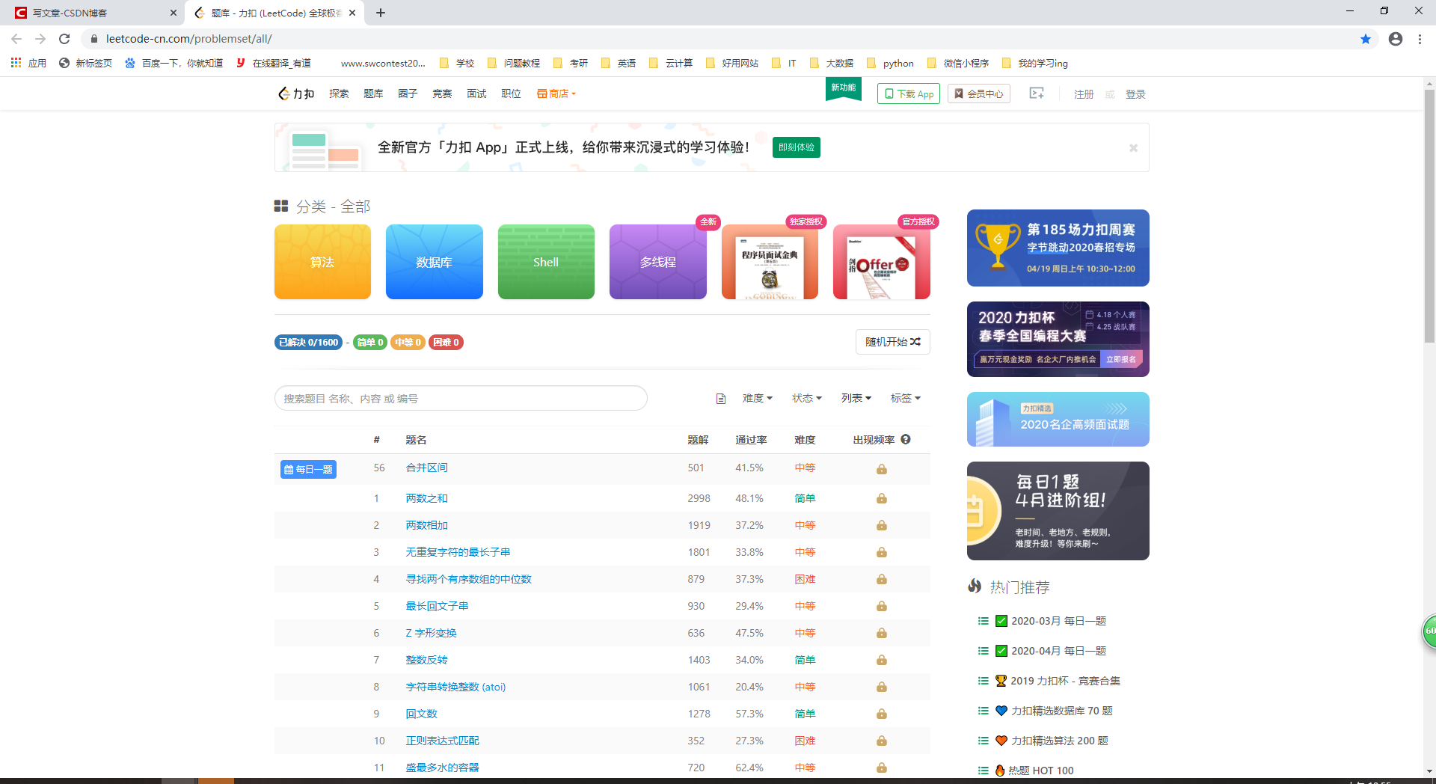Go back with the browser back arrow
This screenshot has height=784, width=1436.
click(16, 39)
